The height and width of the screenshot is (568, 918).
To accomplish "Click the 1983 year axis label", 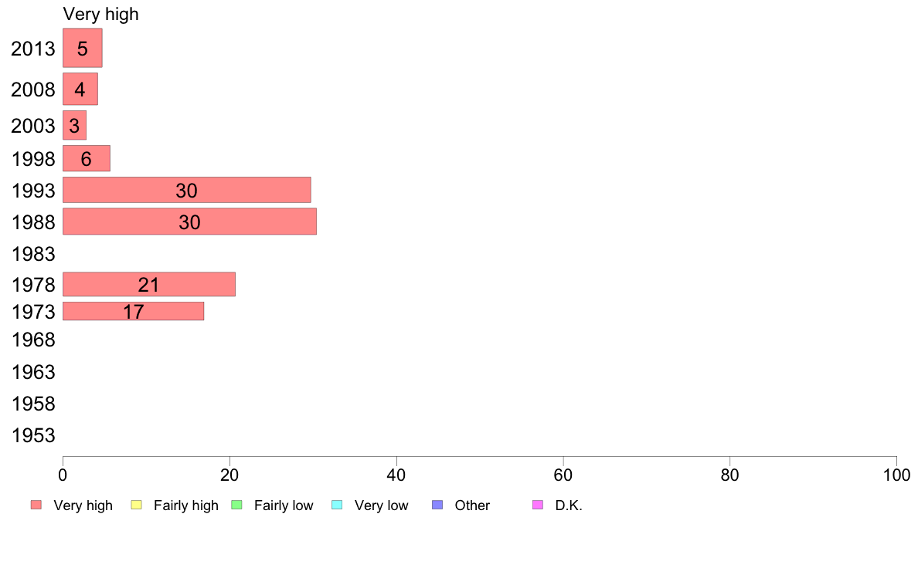I will (x=33, y=254).
